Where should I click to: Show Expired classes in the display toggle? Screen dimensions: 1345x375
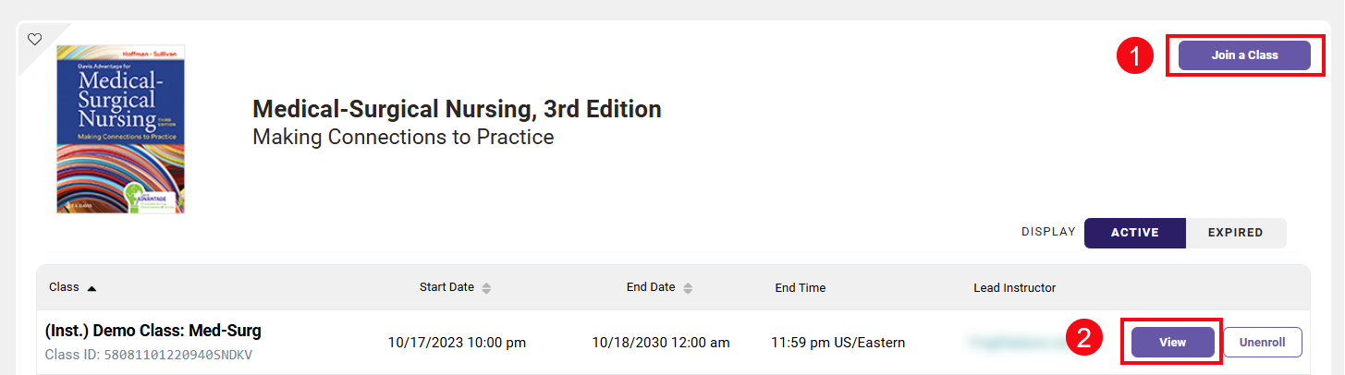pyautogui.click(x=1235, y=233)
